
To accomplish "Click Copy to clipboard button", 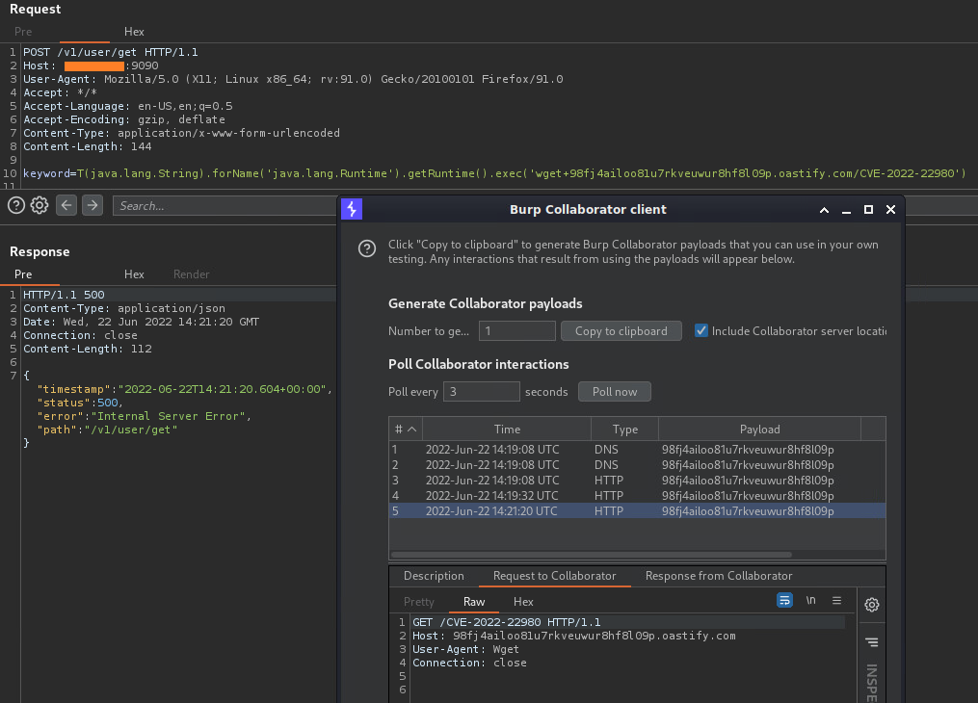I will point(621,331).
